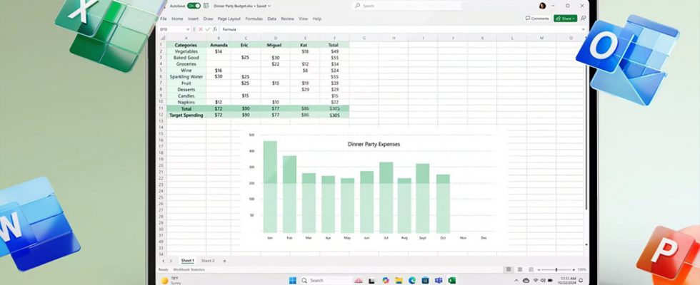Image resolution: width=700 pixels, height=285 pixels.
Task: Toggle the AutoSave switch
Action: click(x=194, y=6)
